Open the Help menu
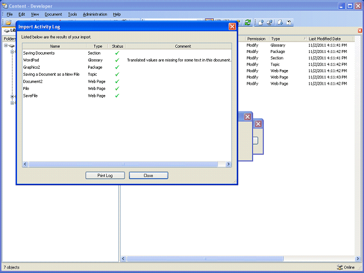 (x=117, y=14)
